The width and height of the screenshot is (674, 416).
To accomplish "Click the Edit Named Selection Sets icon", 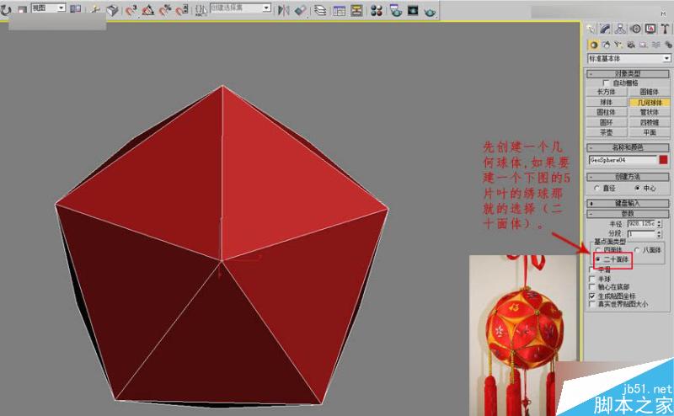I will pos(201,10).
